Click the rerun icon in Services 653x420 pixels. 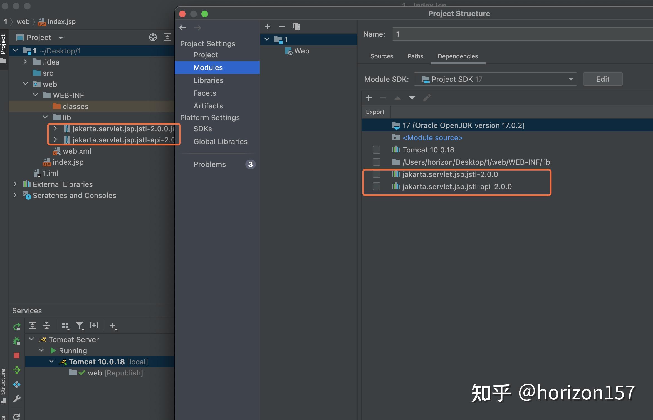coord(17,327)
